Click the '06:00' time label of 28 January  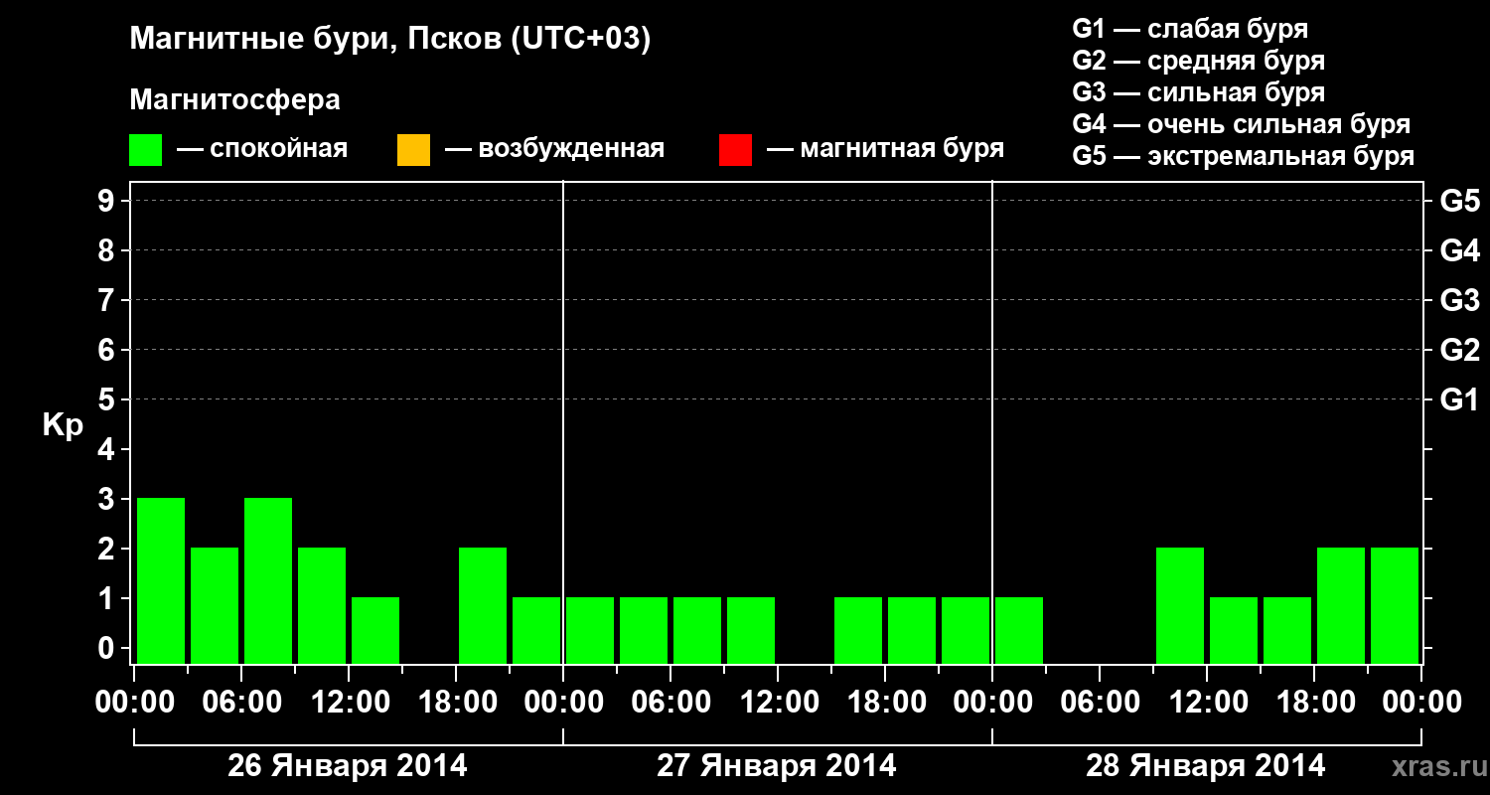[1100, 702]
